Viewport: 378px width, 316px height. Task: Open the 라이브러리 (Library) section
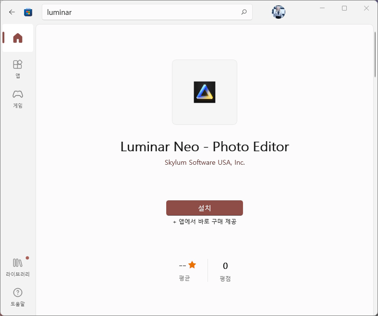(x=18, y=267)
